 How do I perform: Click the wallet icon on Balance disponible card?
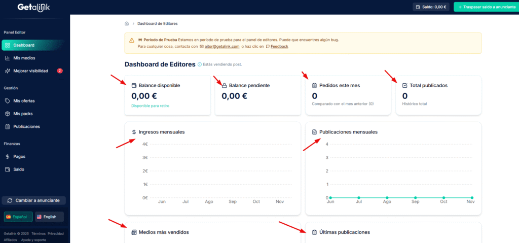coord(134,86)
